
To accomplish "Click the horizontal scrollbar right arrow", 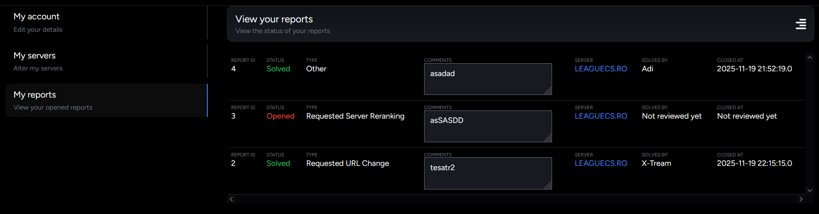I will [x=801, y=199].
